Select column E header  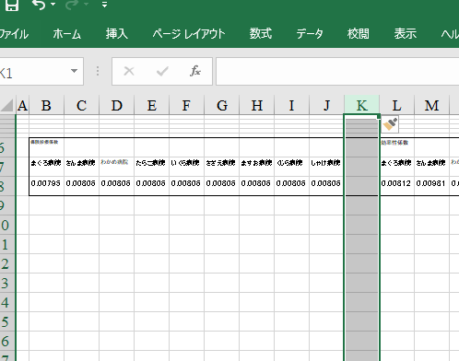pyautogui.click(x=151, y=106)
